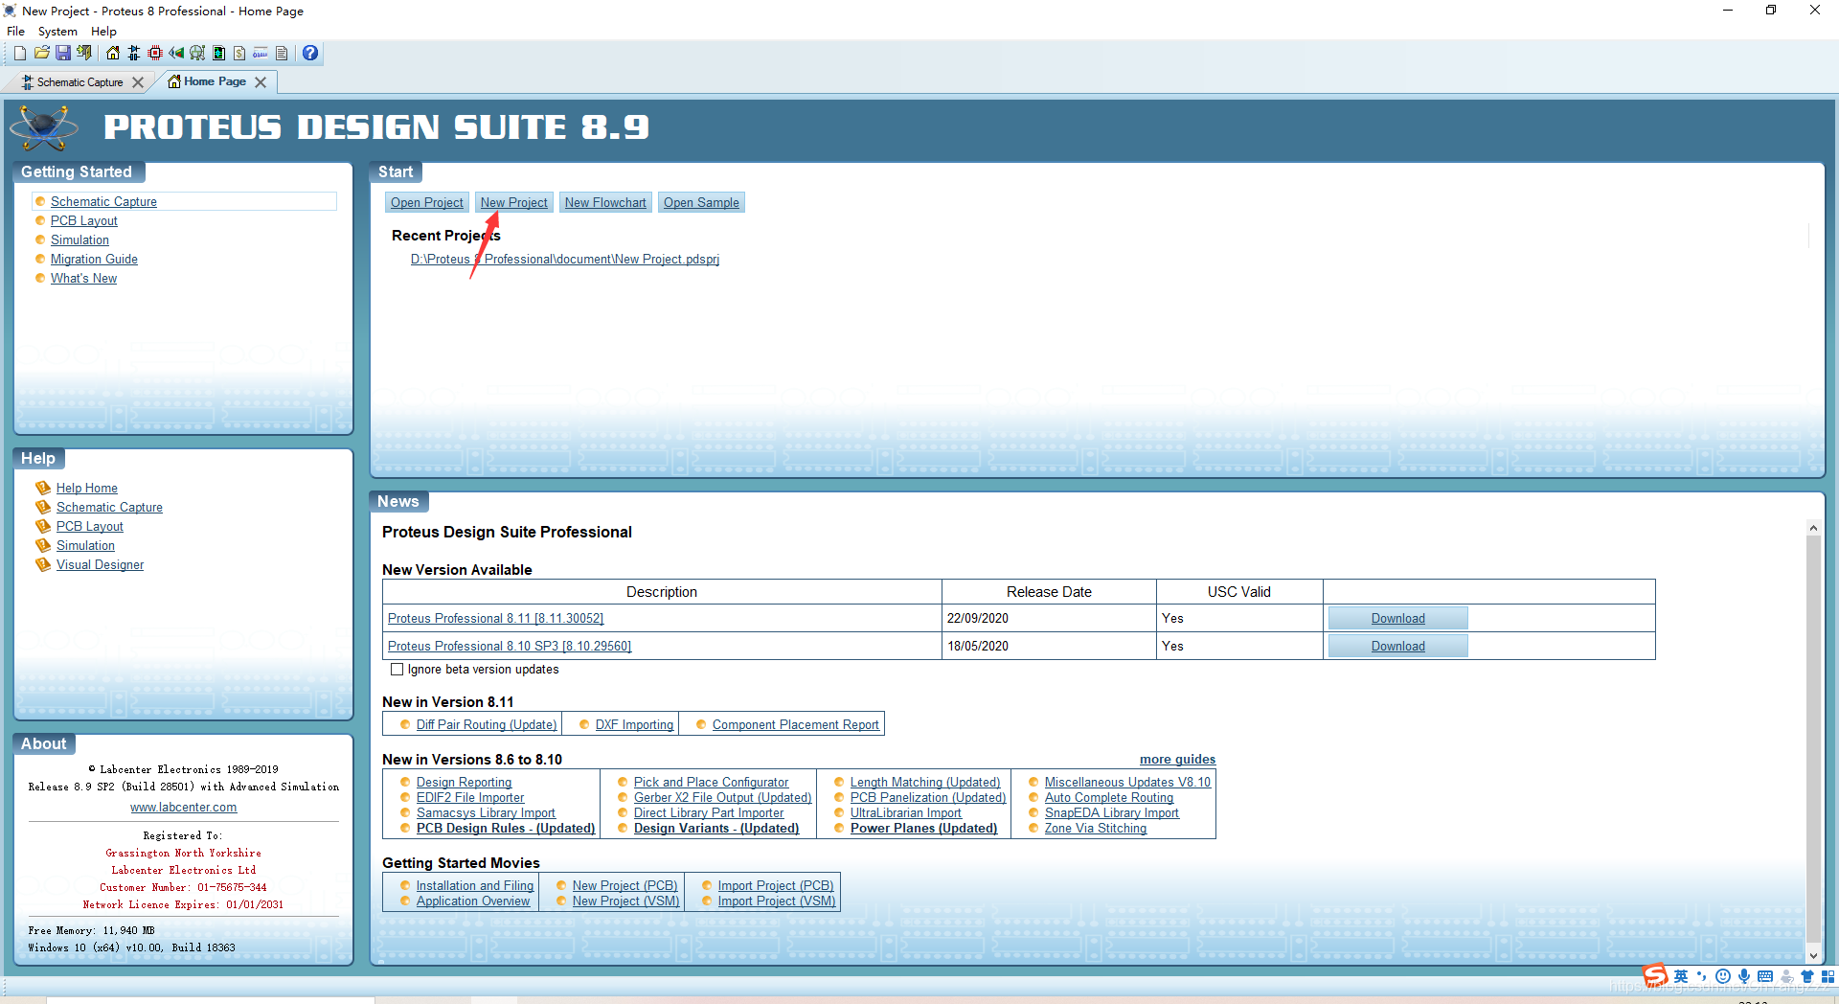Toggle the English/Chinese input mode icon

[x=1681, y=976]
